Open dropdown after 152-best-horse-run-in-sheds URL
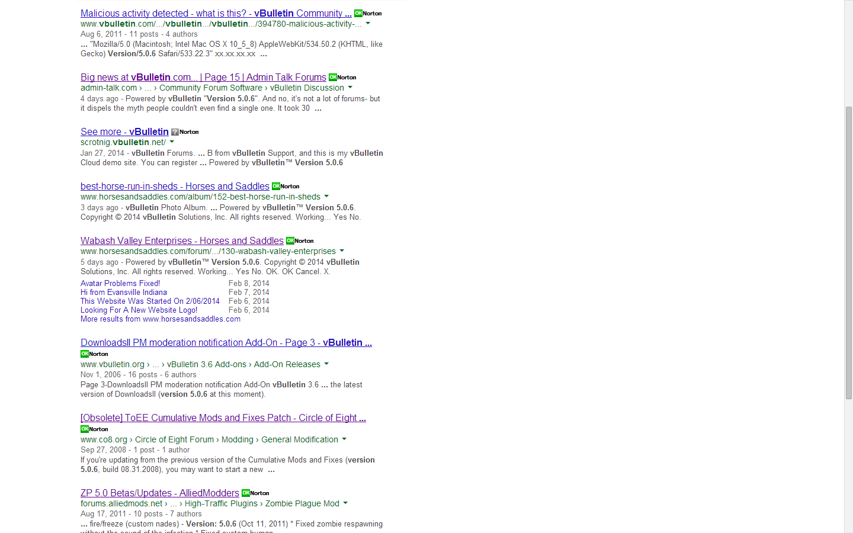 [326, 197]
